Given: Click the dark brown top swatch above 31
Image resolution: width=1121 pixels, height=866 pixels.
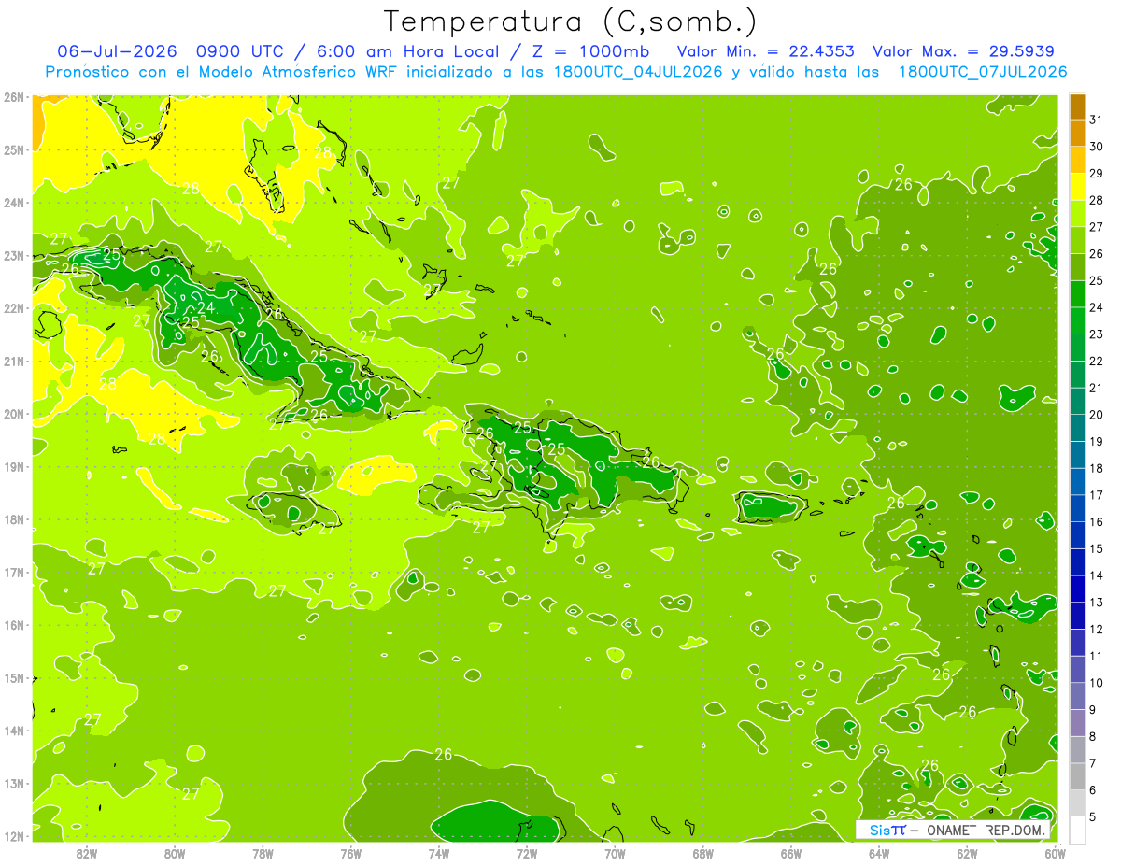Looking at the screenshot, I should (x=1077, y=106).
